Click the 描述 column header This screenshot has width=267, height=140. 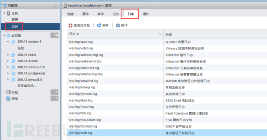(169, 34)
